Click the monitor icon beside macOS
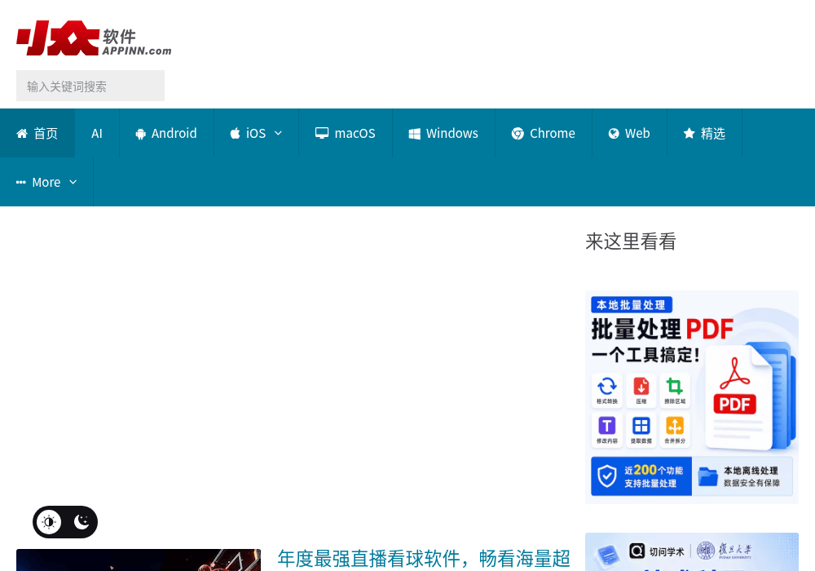 coord(322,133)
